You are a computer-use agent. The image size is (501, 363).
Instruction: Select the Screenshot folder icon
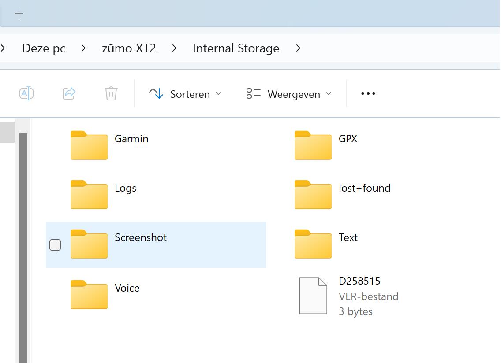point(89,244)
